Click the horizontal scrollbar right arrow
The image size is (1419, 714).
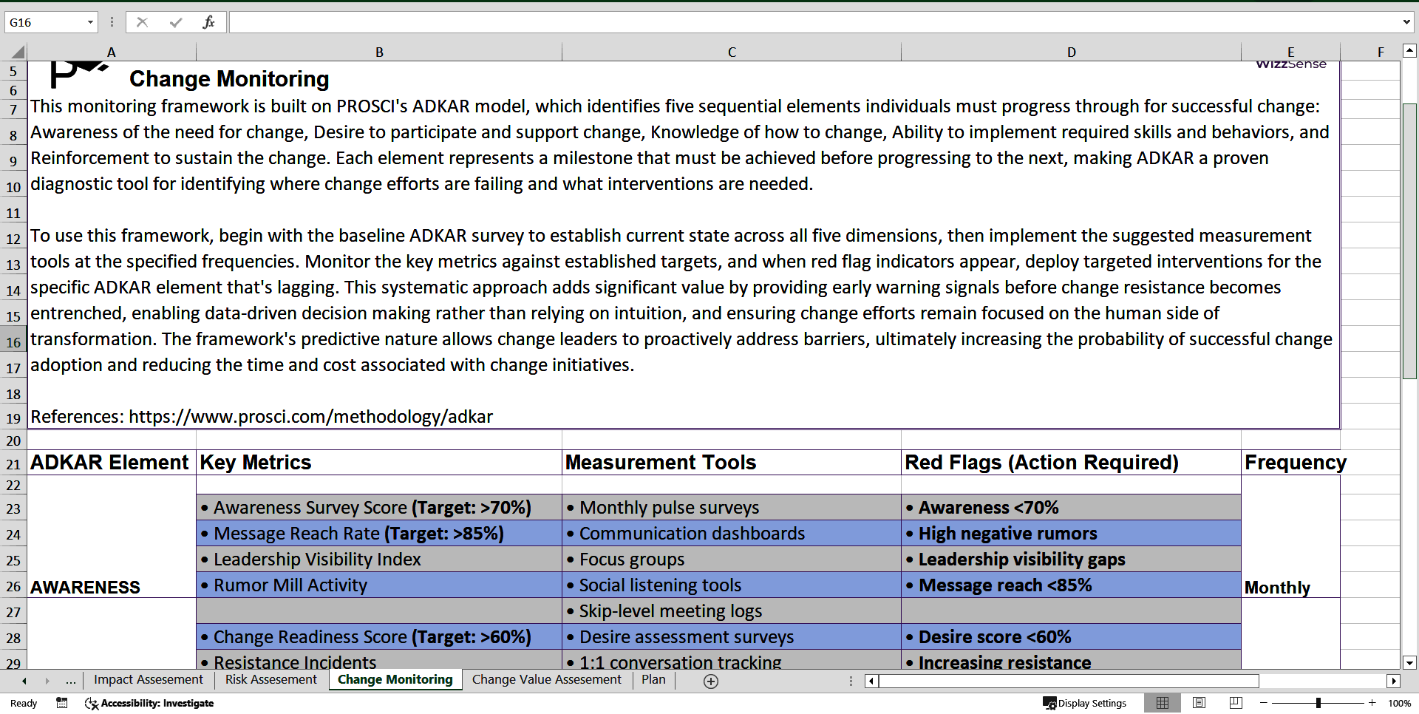[x=1393, y=681]
